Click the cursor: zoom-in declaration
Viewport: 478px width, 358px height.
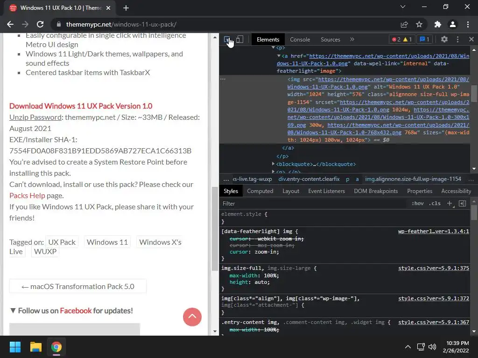(x=254, y=252)
